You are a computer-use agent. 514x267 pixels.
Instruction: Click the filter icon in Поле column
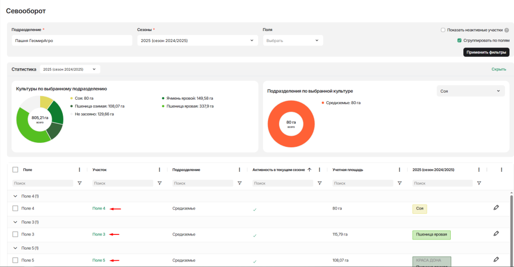pyautogui.click(x=79, y=183)
